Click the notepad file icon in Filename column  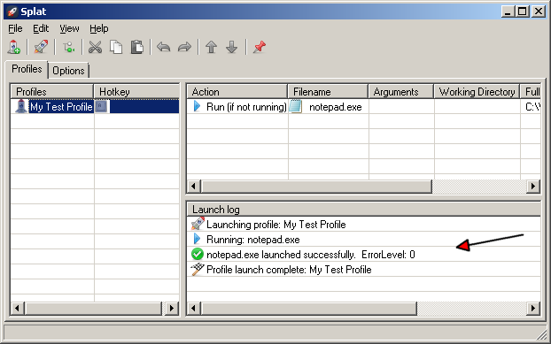click(296, 107)
